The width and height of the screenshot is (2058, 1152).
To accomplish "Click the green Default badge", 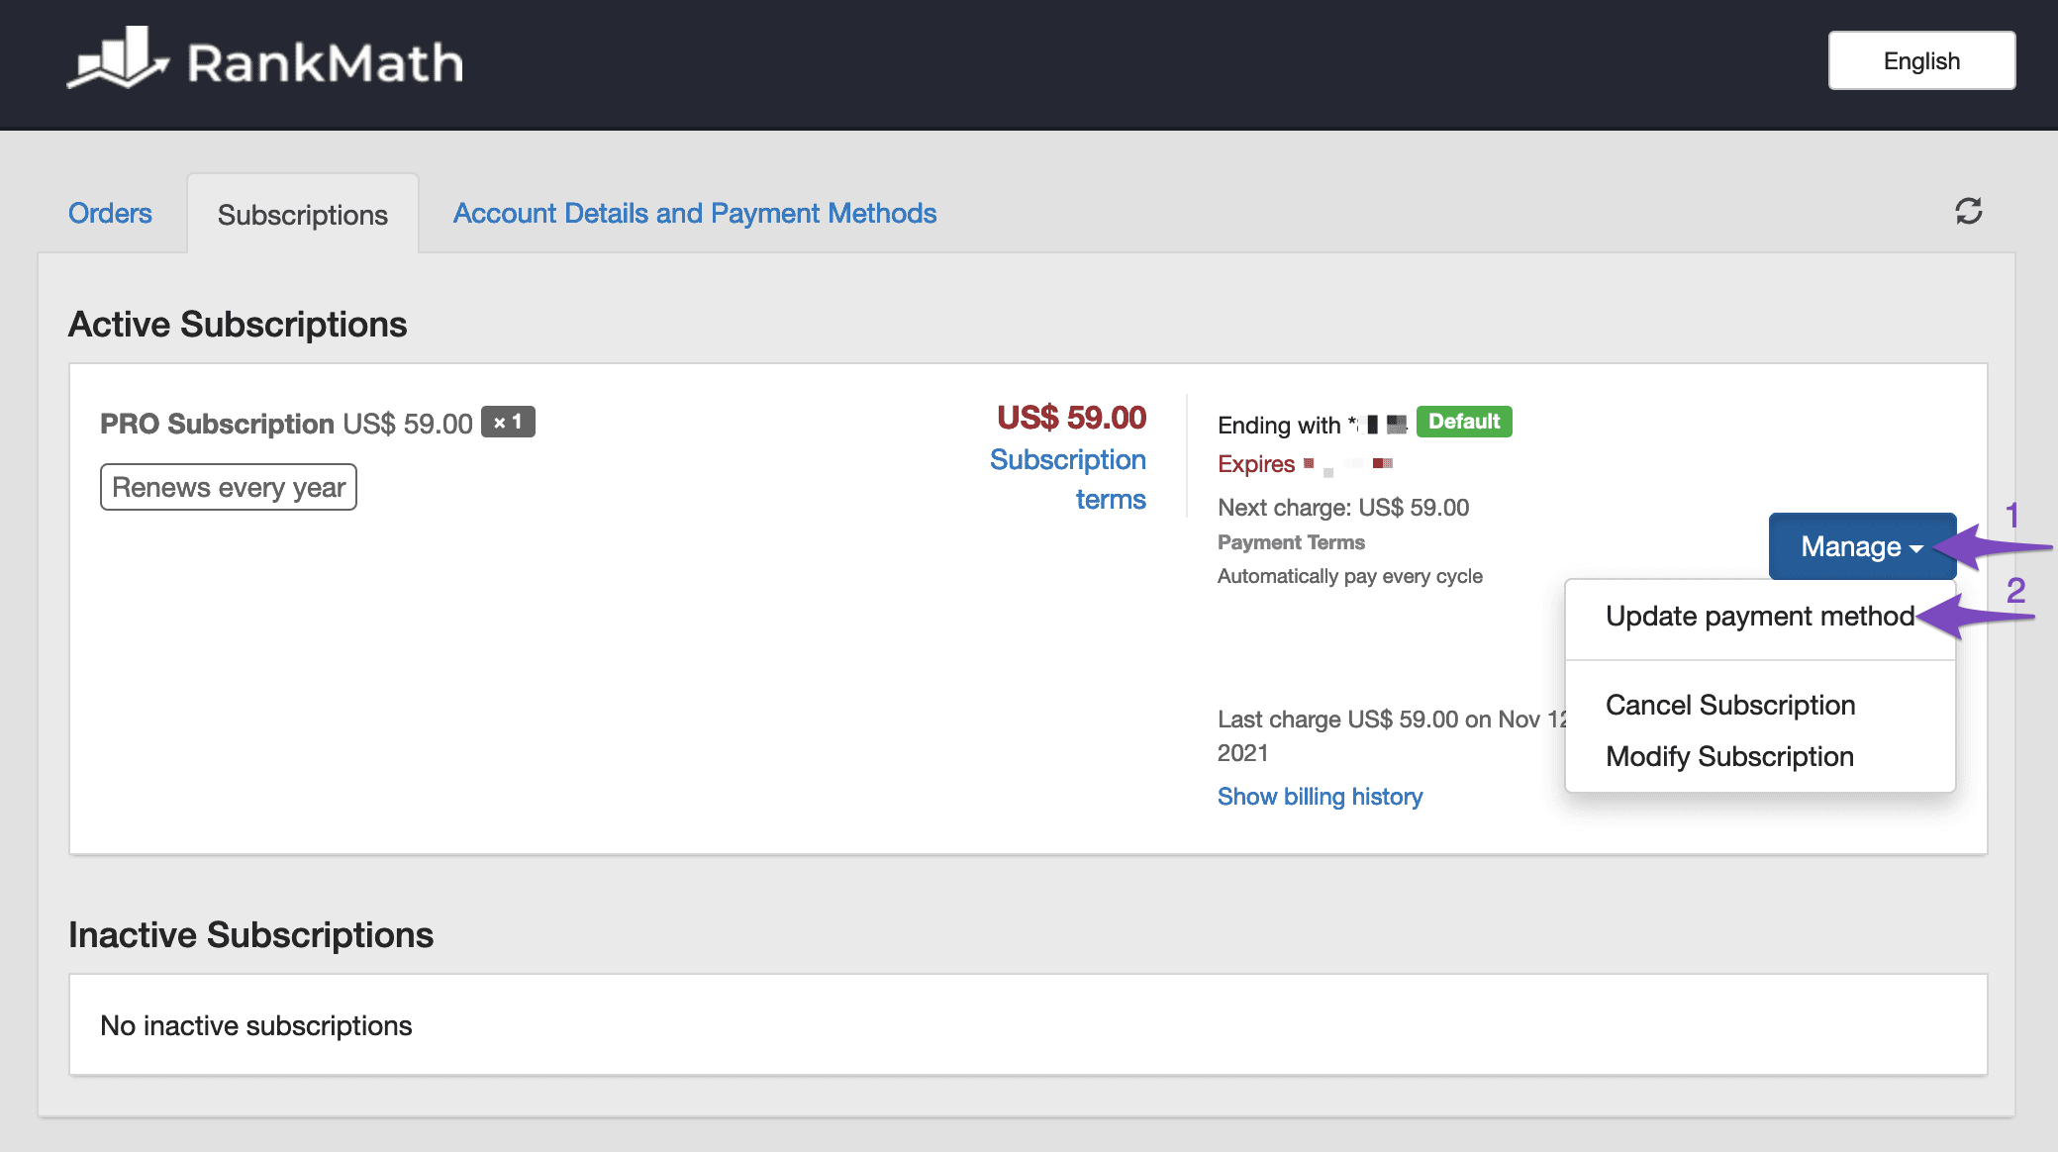I will pyautogui.click(x=1463, y=422).
